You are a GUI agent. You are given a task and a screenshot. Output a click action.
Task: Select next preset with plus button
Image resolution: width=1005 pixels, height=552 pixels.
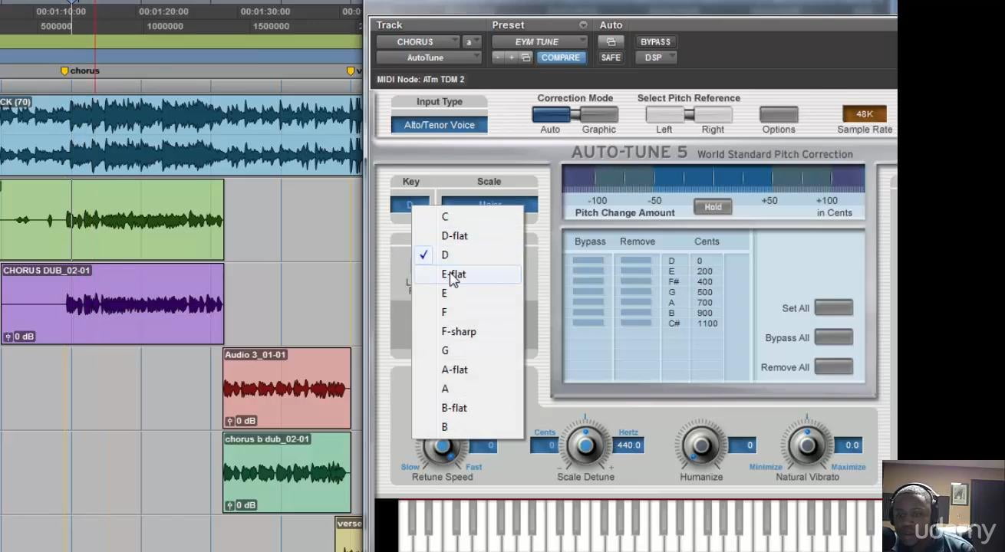[x=512, y=58]
